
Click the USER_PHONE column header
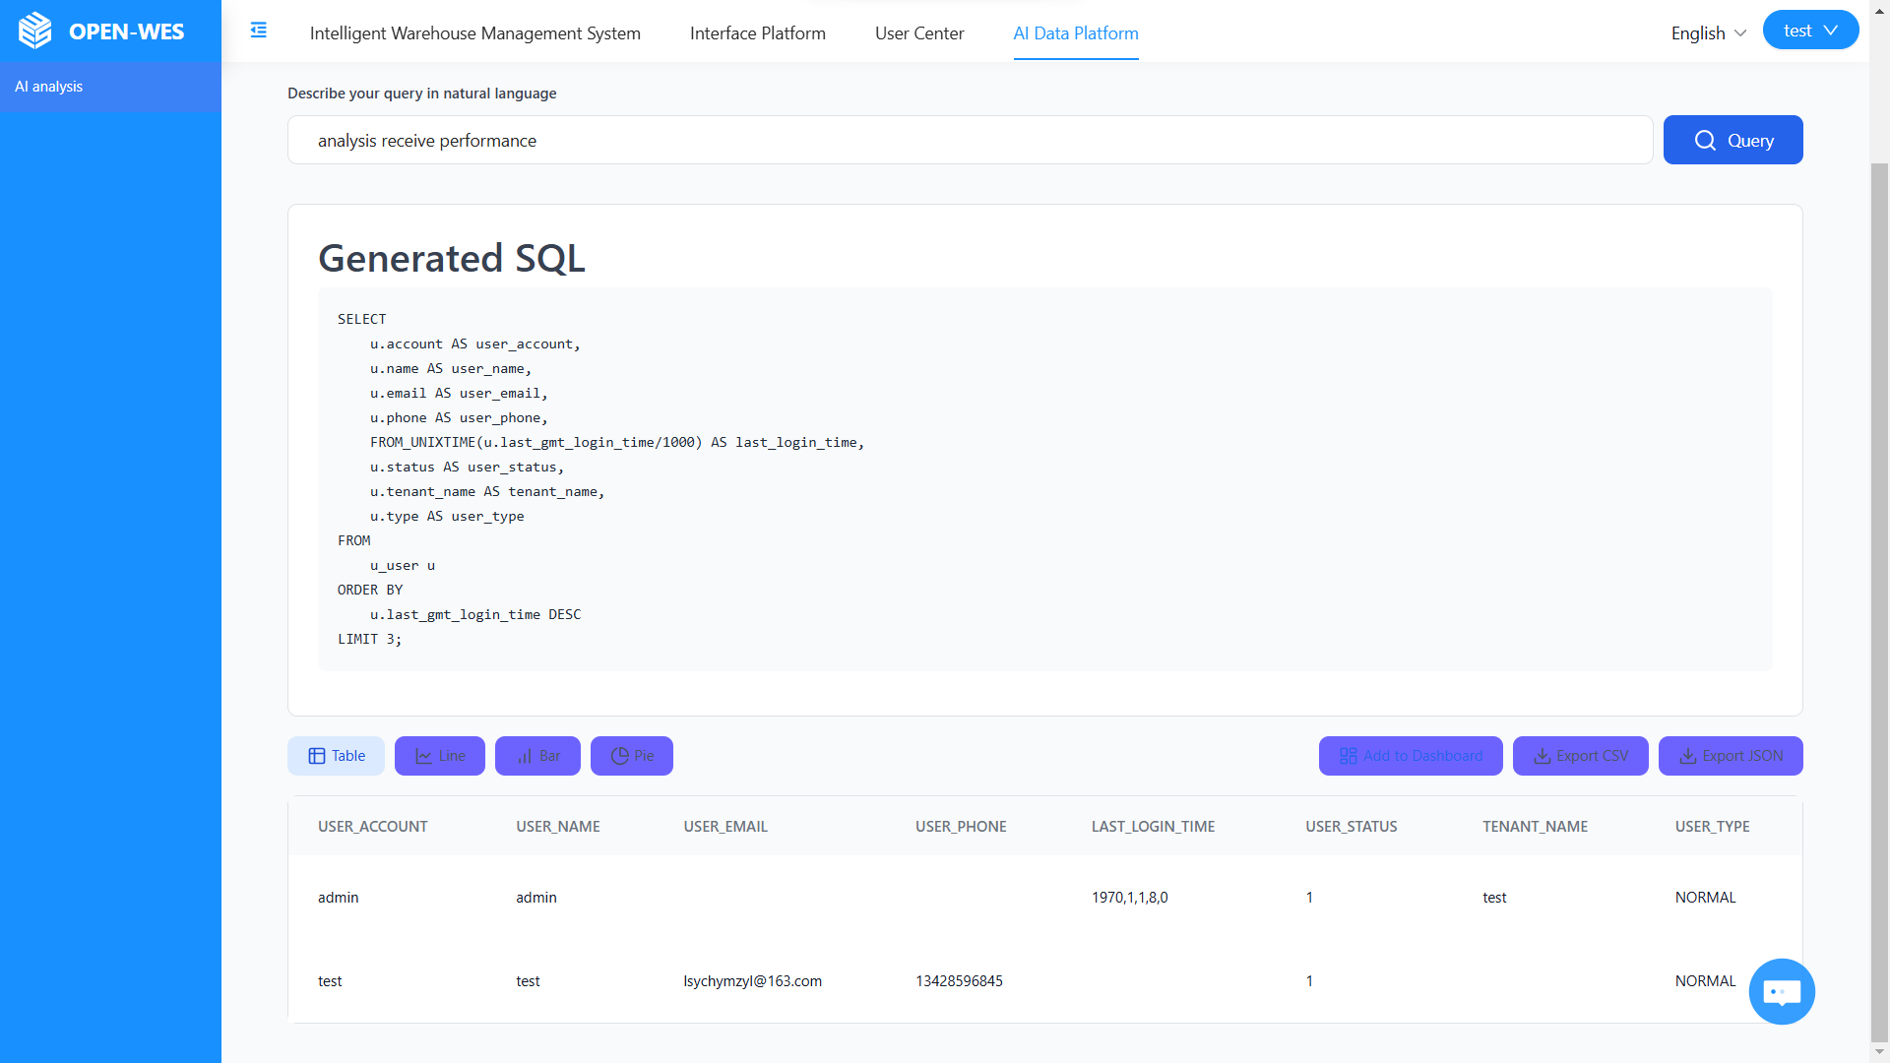(x=961, y=827)
